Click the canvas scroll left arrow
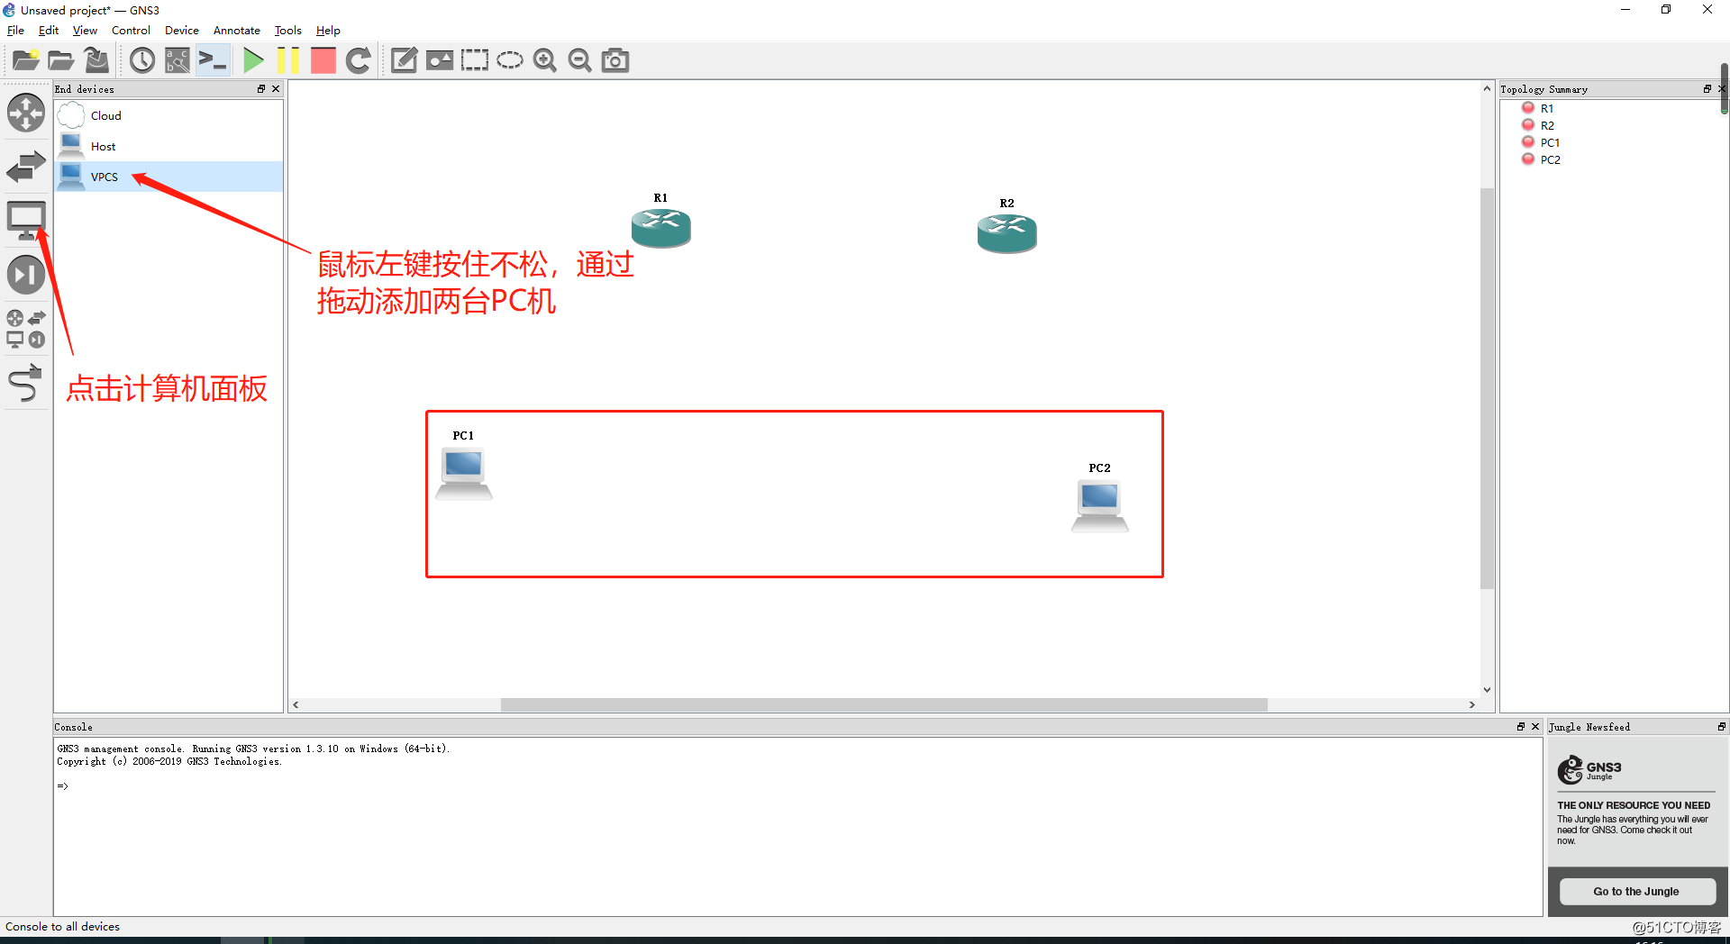Image resolution: width=1730 pixels, height=944 pixels. point(296,704)
